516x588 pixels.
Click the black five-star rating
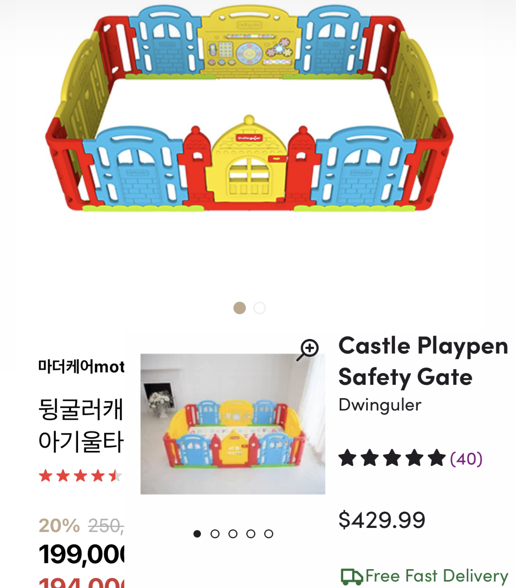(392, 458)
